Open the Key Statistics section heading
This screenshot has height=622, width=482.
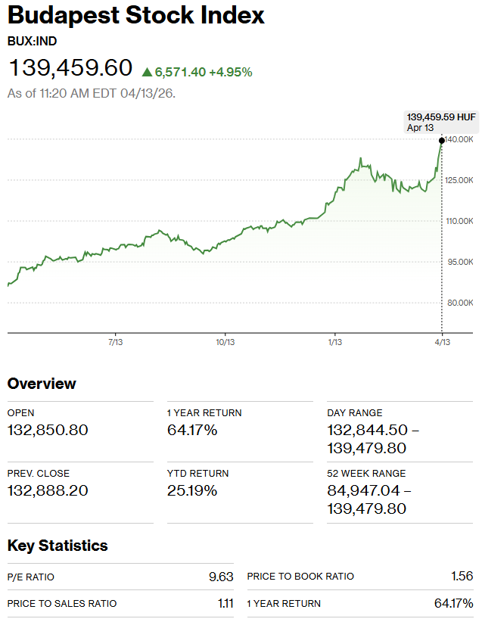click(58, 546)
